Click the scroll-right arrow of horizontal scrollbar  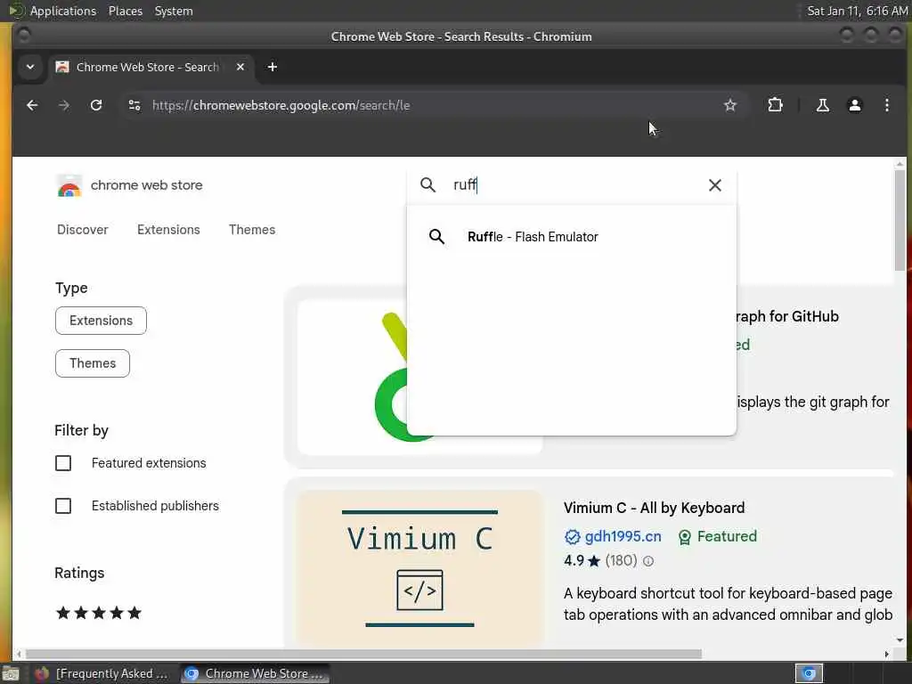pos(886,654)
